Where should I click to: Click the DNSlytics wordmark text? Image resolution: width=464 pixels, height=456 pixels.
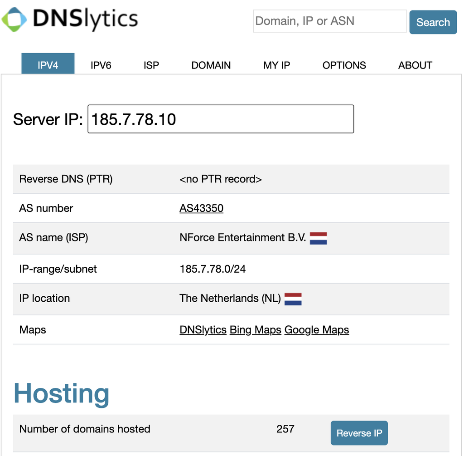coord(85,19)
